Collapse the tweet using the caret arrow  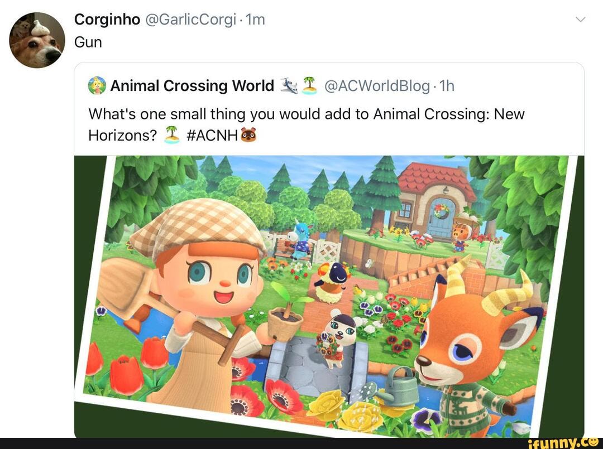(580, 18)
